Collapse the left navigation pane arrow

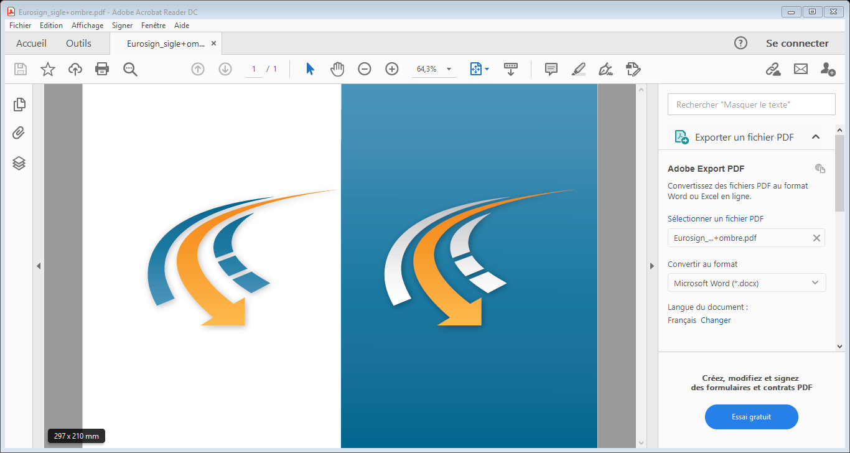[x=39, y=266]
